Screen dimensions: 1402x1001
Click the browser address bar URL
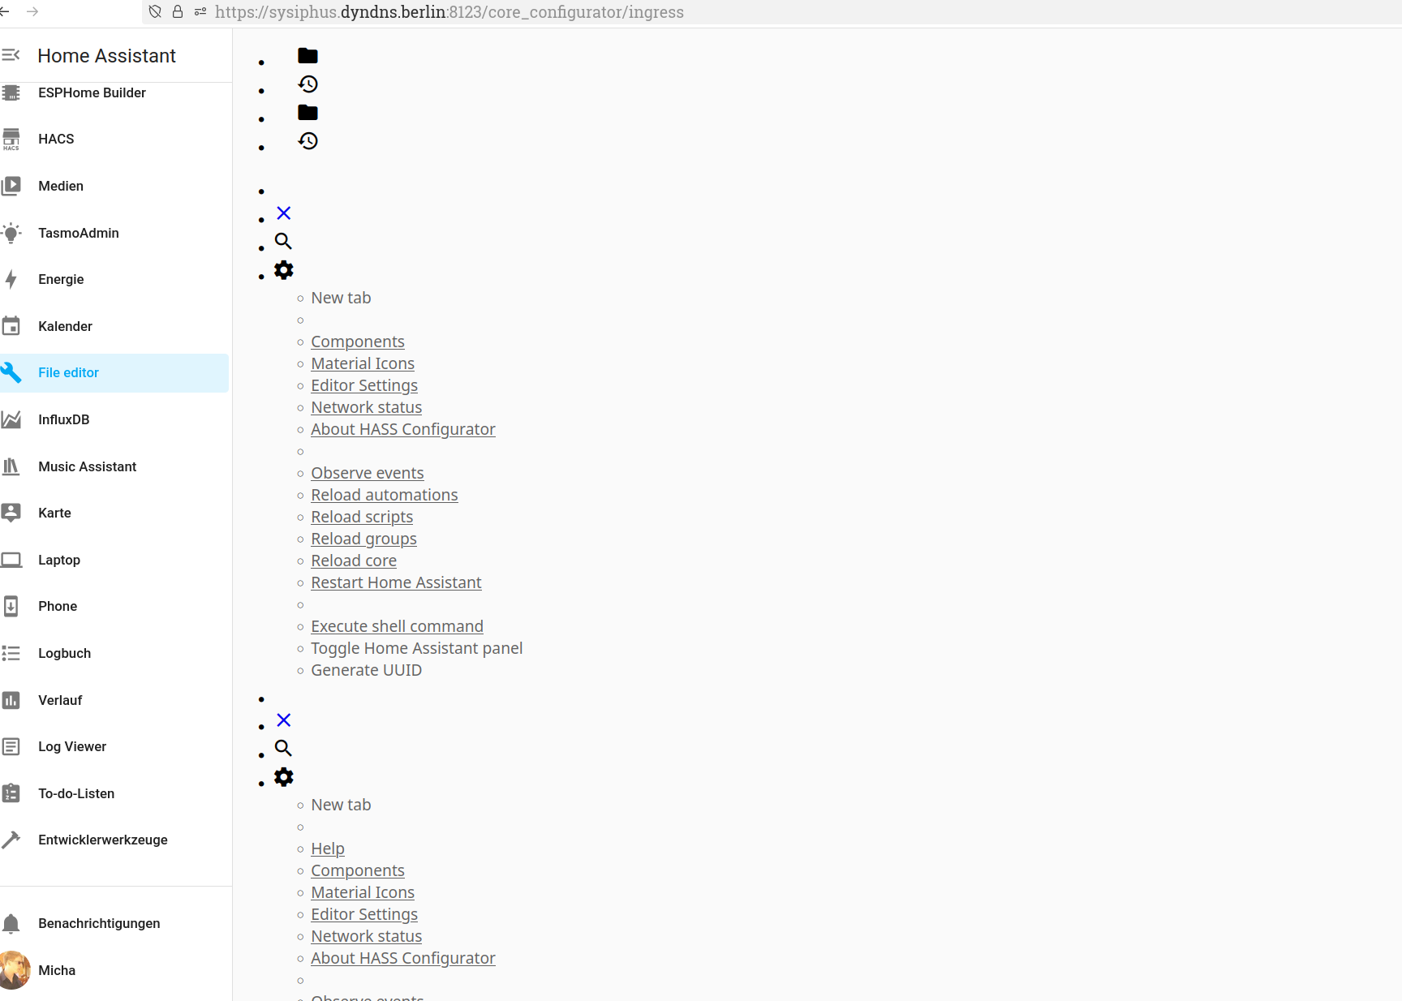(449, 12)
